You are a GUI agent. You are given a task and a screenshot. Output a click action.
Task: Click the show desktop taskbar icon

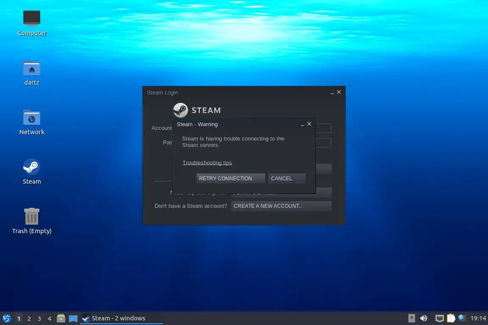point(73,319)
